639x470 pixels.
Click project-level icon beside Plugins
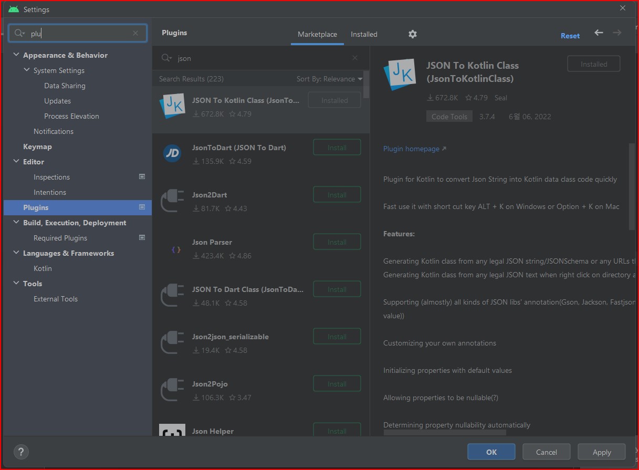tap(142, 207)
